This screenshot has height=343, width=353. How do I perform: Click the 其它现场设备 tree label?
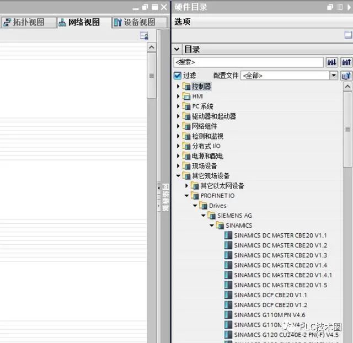point(211,176)
